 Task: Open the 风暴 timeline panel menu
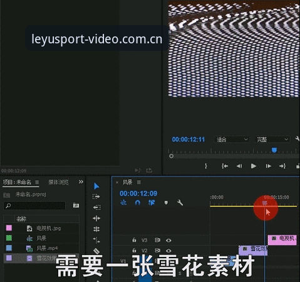click(139, 182)
